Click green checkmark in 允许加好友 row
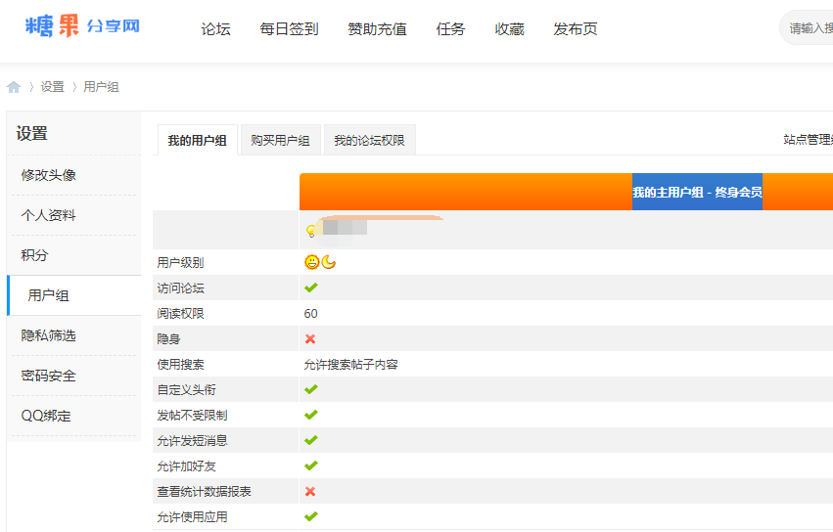Viewport: 833px width, 532px height. tap(311, 465)
